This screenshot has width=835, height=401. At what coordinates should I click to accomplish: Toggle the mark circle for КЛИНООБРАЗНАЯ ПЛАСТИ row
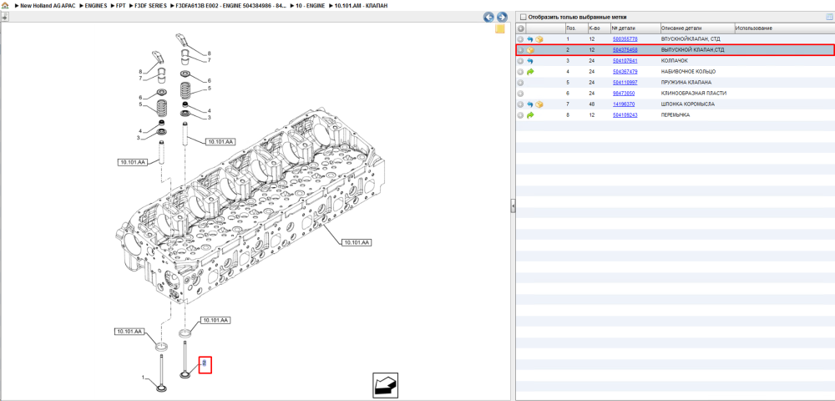521,94
